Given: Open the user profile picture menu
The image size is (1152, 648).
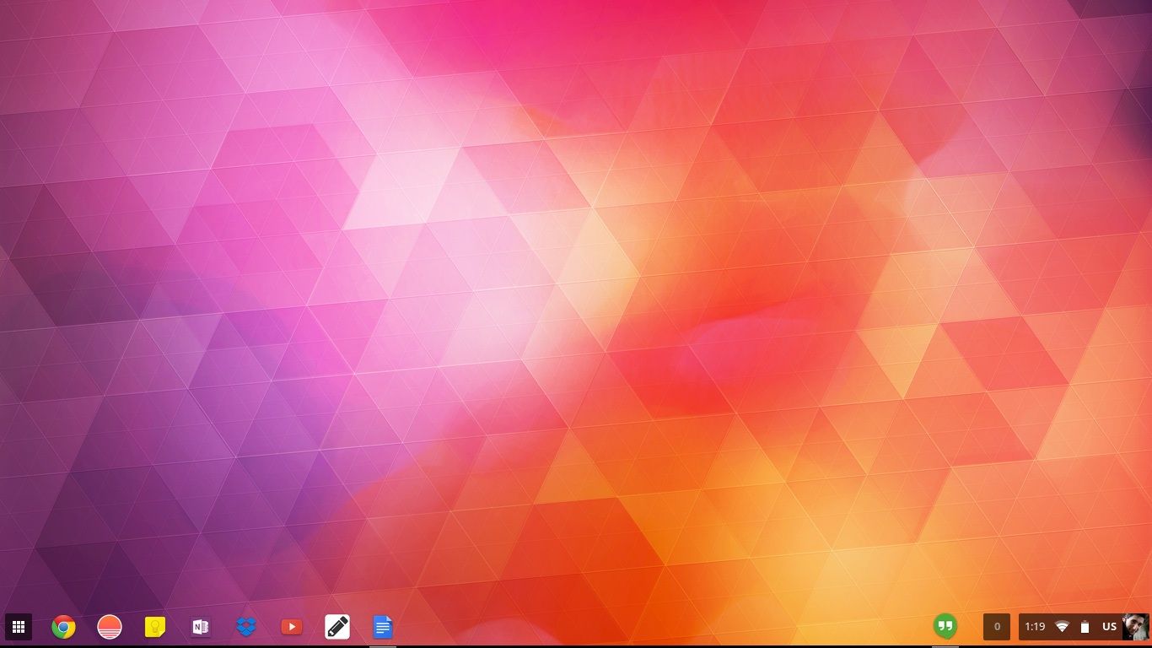Looking at the screenshot, I should point(1136,627).
